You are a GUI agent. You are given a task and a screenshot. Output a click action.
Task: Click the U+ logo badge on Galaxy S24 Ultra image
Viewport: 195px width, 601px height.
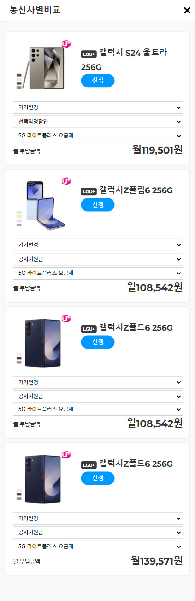tap(66, 44)
